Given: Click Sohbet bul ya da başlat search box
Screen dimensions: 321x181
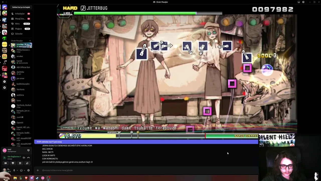Looking at the screenshot, I should [x=21, y=7].
